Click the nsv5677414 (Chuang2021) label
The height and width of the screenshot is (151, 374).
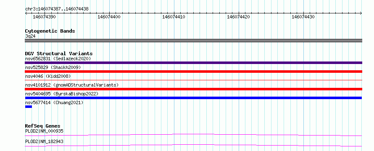coord(54,102)
